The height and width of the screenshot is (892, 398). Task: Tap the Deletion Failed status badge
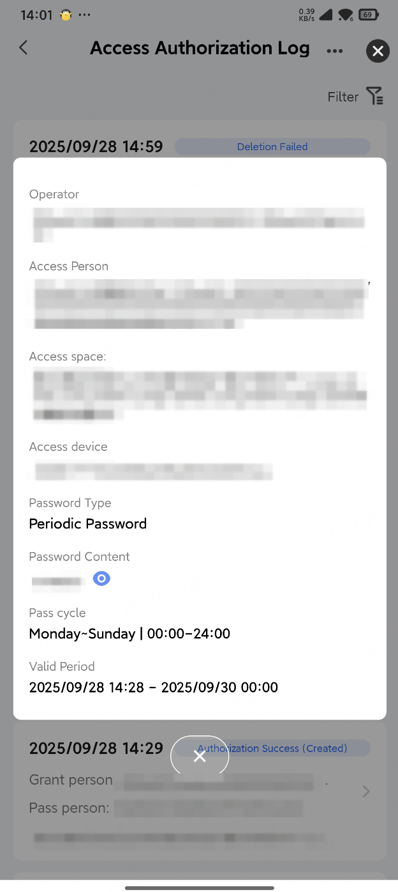[x=272, y=146]
